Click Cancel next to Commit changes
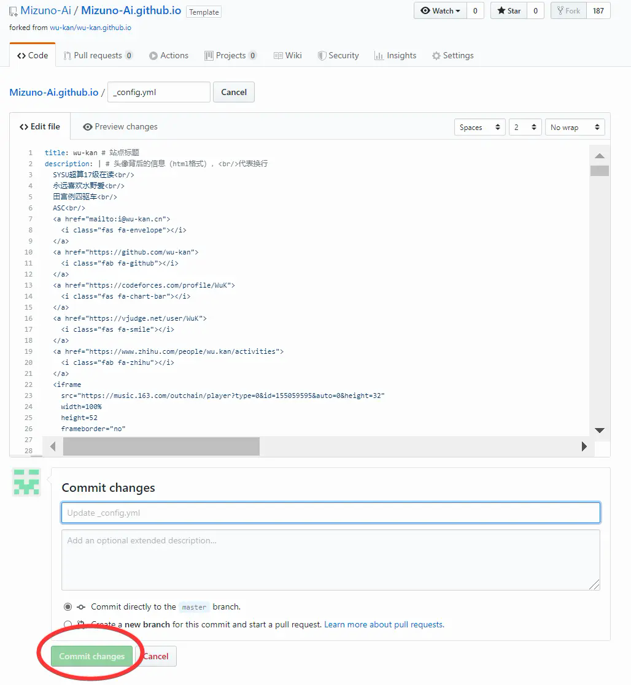This screenshot has width=631, height=685. point(156,656)
